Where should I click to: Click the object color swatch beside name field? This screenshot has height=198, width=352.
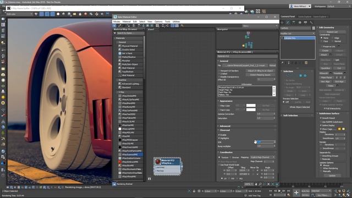pyautogui.click(x=313, y=28)
